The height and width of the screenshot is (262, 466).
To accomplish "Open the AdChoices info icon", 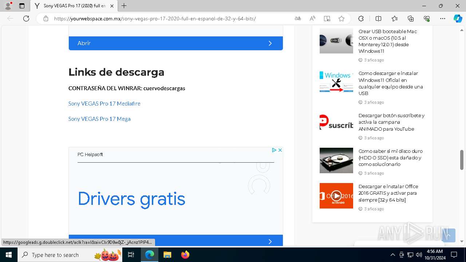I will tap(275, 150).
